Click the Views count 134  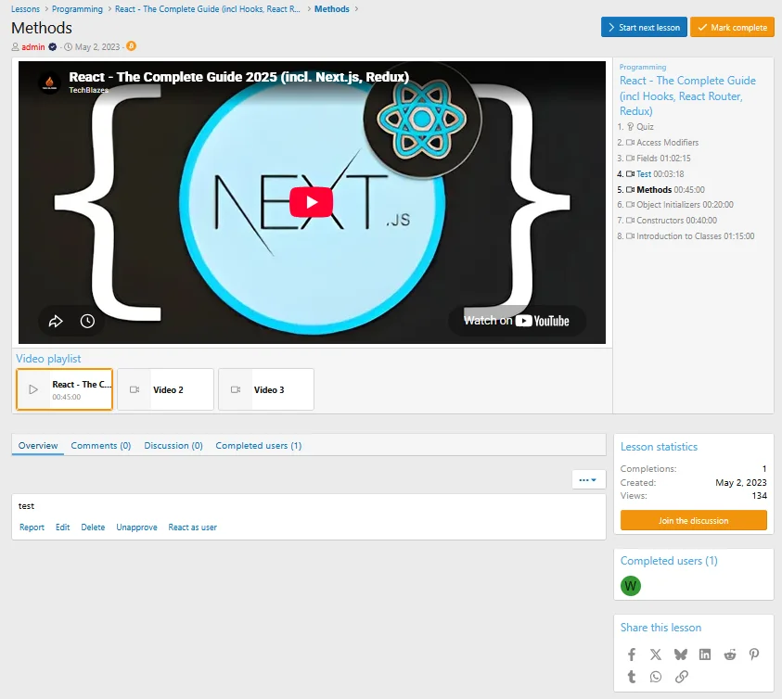tap(759, 496)
